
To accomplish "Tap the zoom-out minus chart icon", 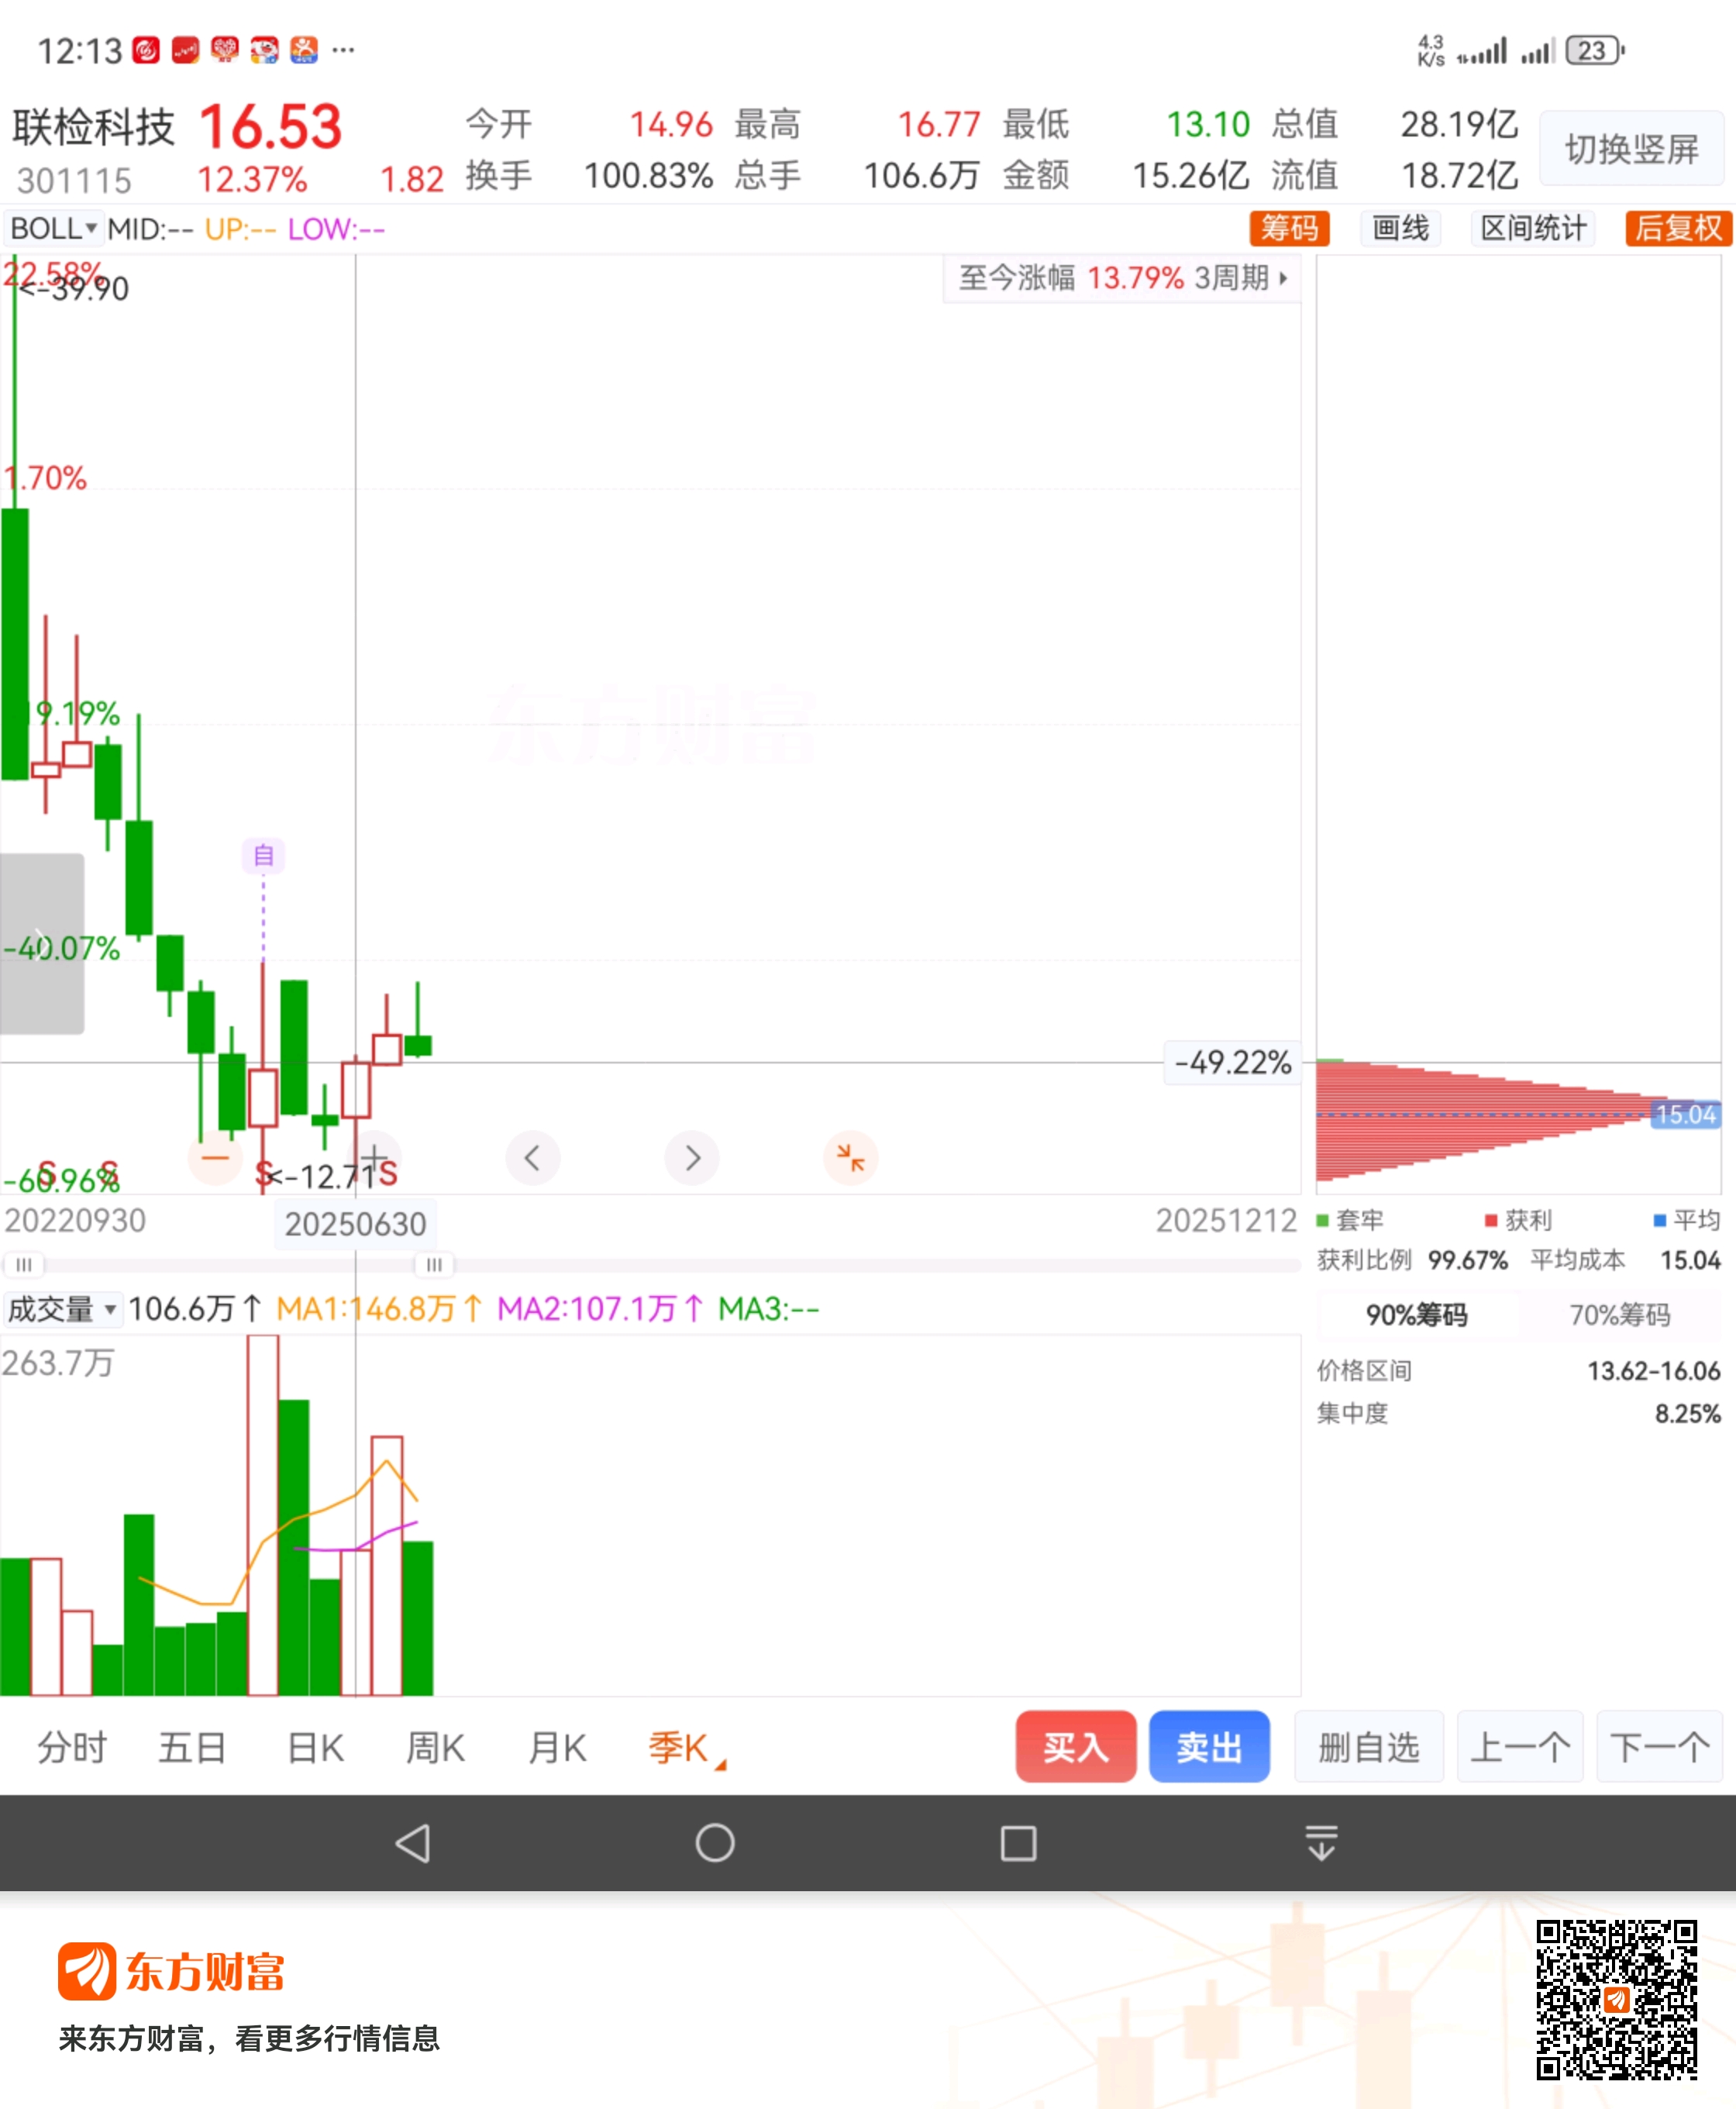I will pos(215,1158).
